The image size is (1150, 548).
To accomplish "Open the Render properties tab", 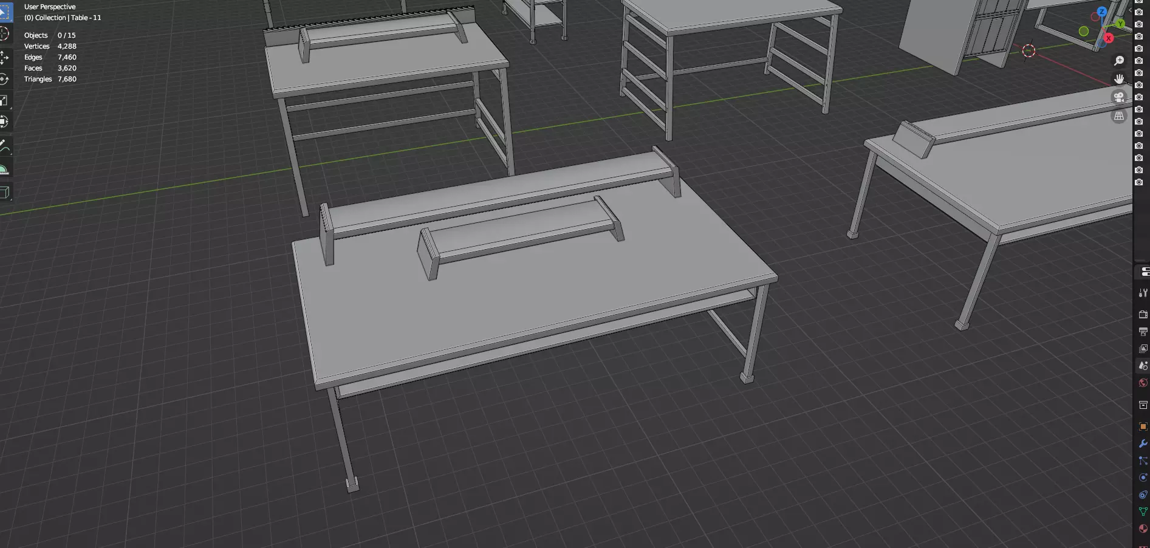I will (1143, 315).
